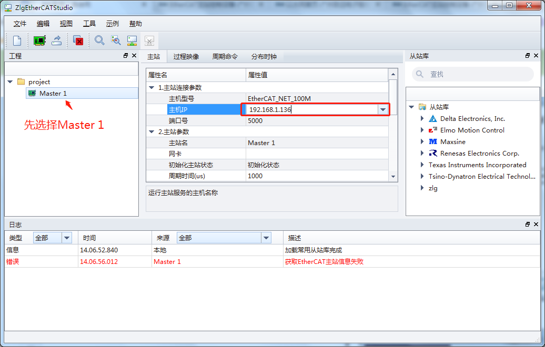This screenshot has height=347, width=545.
Task: Open the 主机IP dropdown arrow
Action: [384, 109]
